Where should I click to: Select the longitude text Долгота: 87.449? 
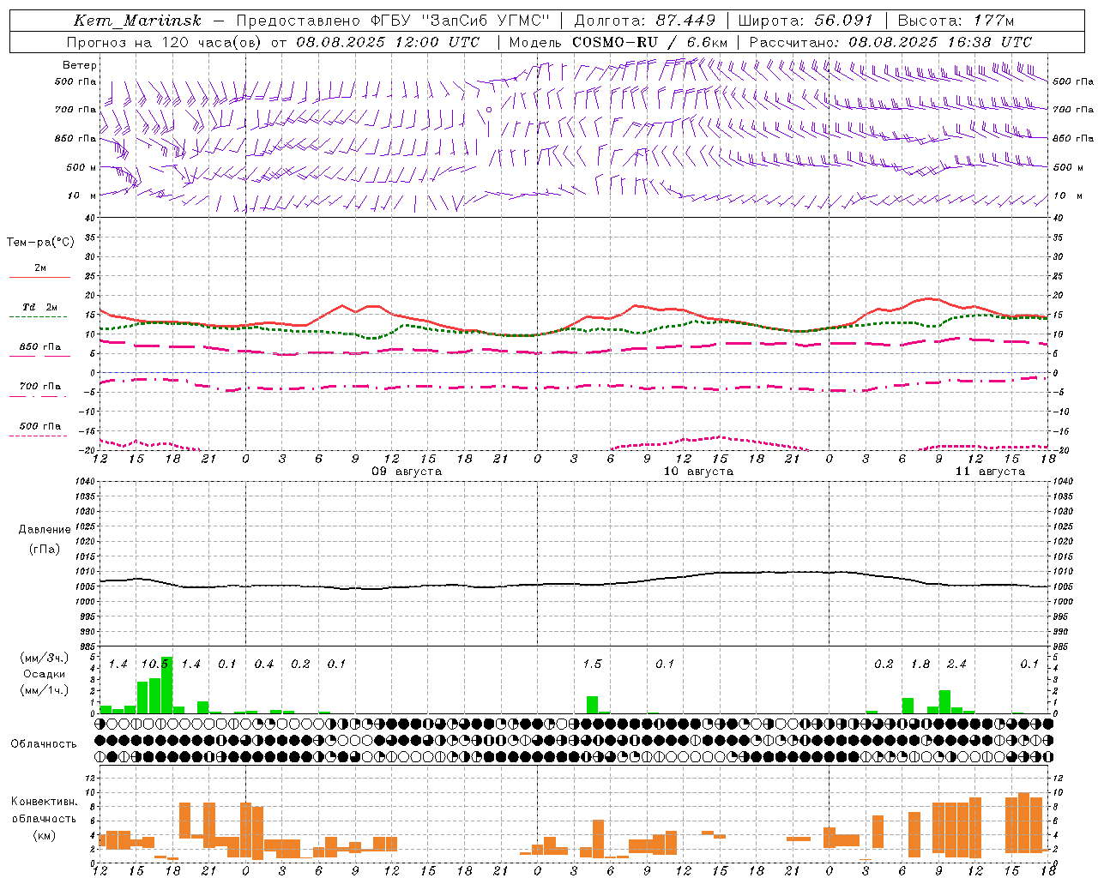[644, 21]
